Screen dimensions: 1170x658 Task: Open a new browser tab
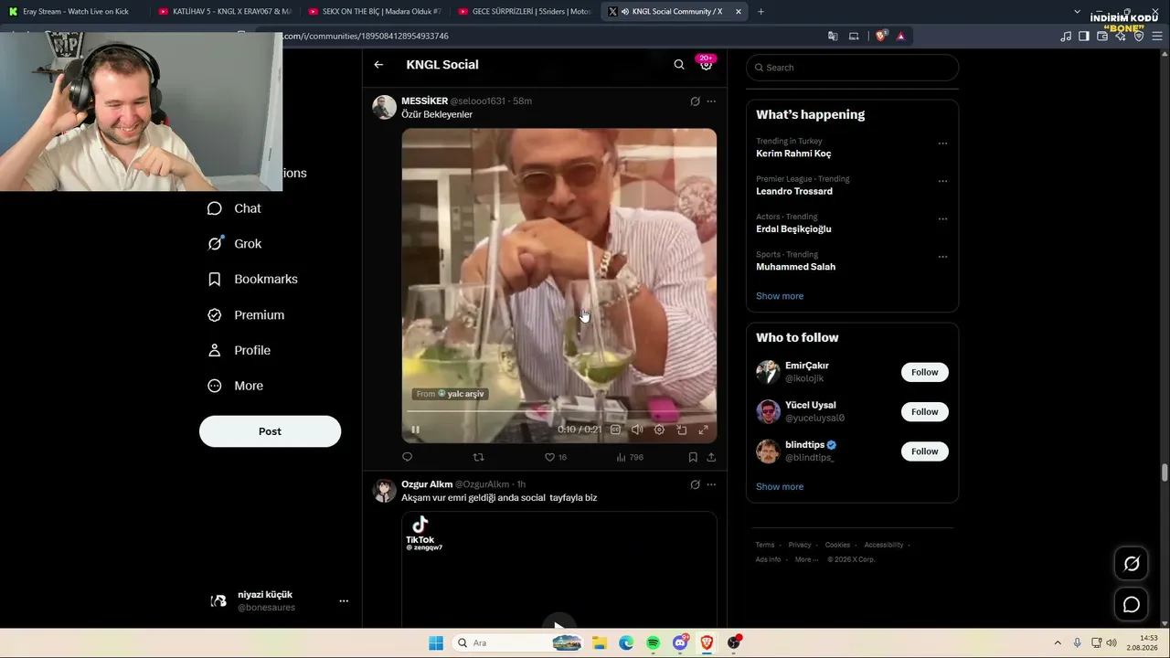tap(760, 12)
